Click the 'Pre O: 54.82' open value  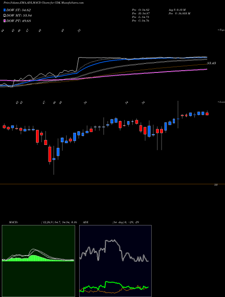141,9
